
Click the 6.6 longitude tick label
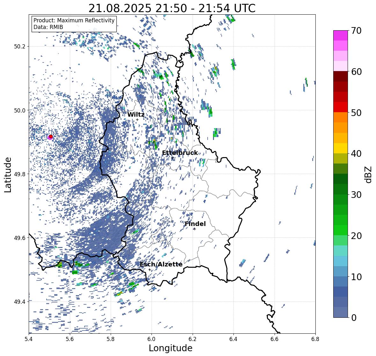[275, 339]
